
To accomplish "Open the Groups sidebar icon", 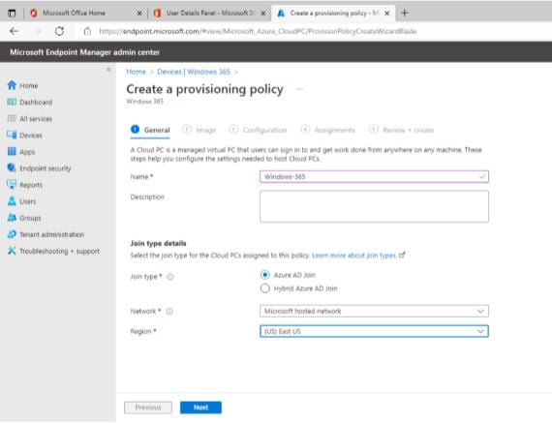I will point(12,218).
